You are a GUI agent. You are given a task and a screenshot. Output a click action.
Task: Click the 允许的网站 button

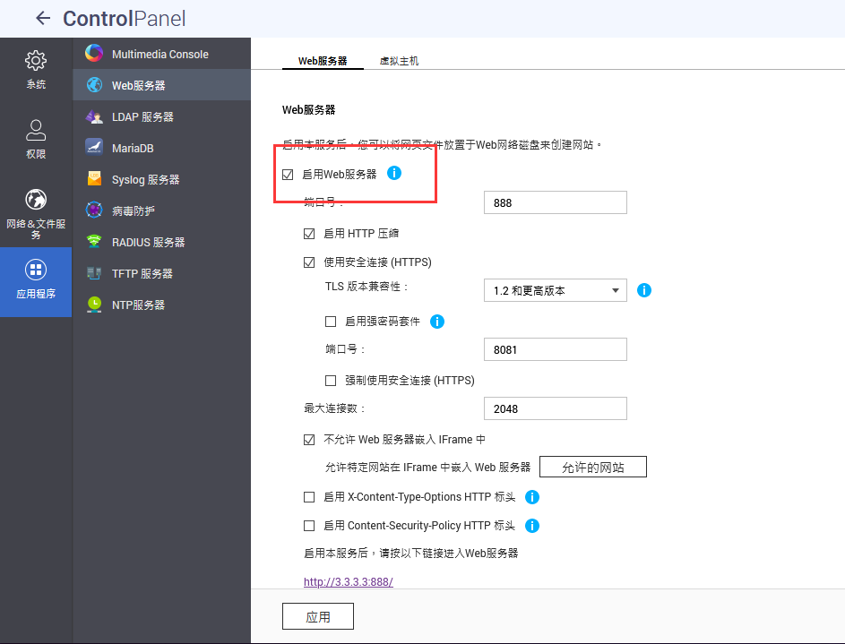[592, 466]
